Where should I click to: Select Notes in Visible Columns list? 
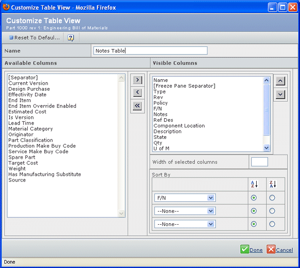[160, 114]
